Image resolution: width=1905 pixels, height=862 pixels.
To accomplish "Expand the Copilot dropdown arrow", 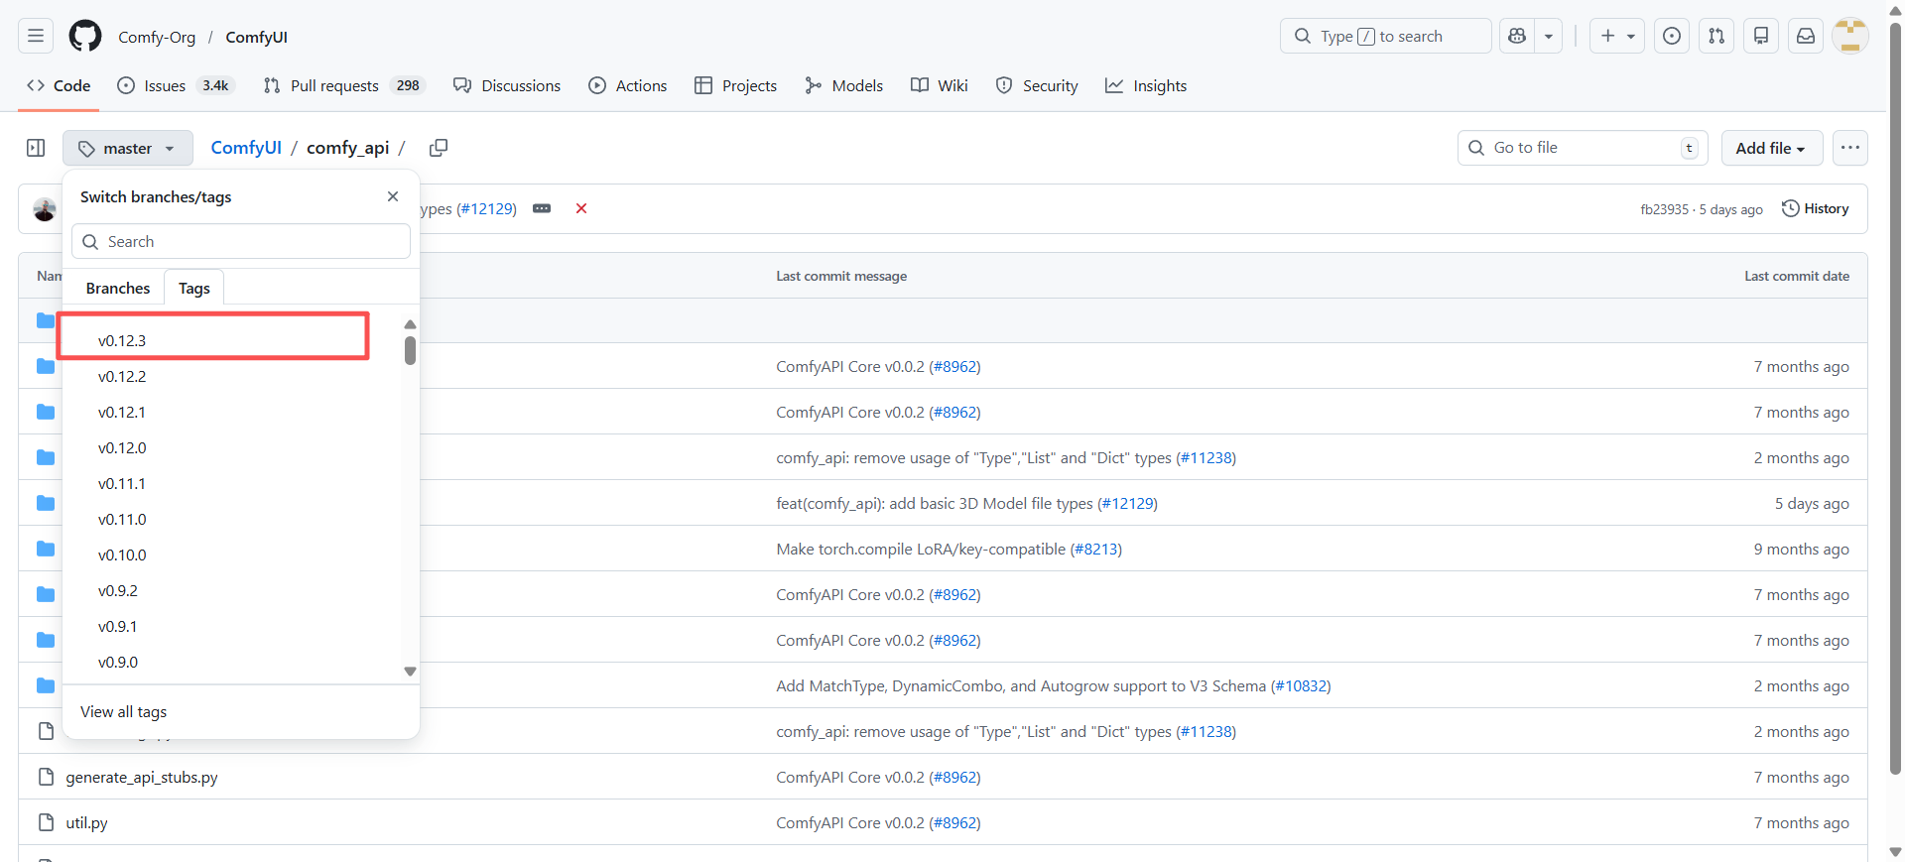I will click(1548, 37).
